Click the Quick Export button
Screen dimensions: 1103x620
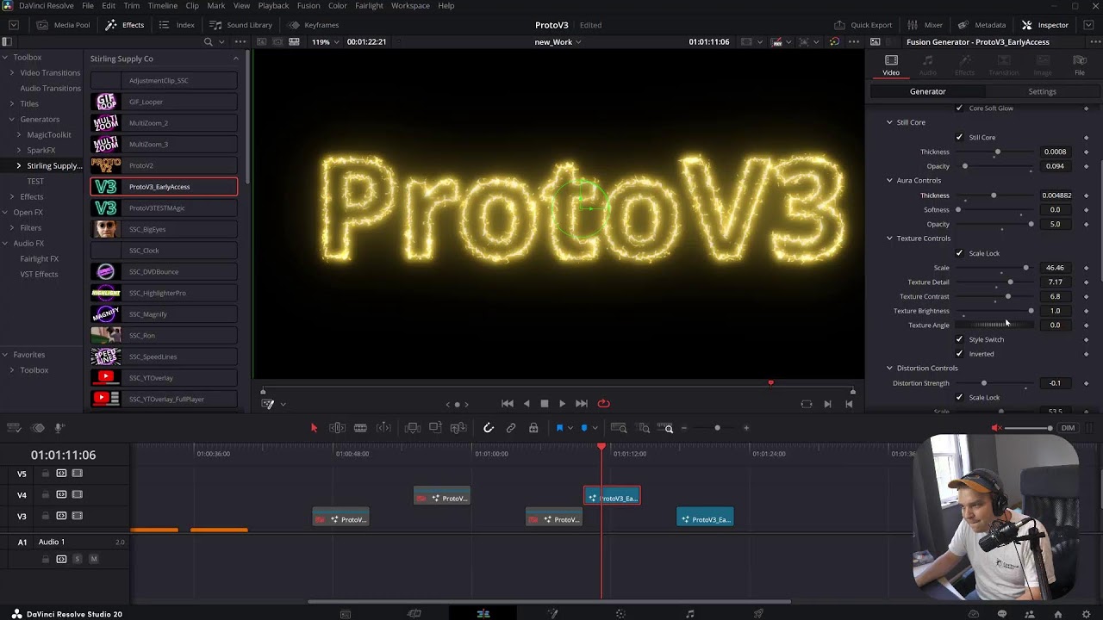tap(863, 25)
